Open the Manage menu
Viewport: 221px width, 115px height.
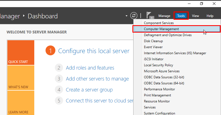point(164,16)
